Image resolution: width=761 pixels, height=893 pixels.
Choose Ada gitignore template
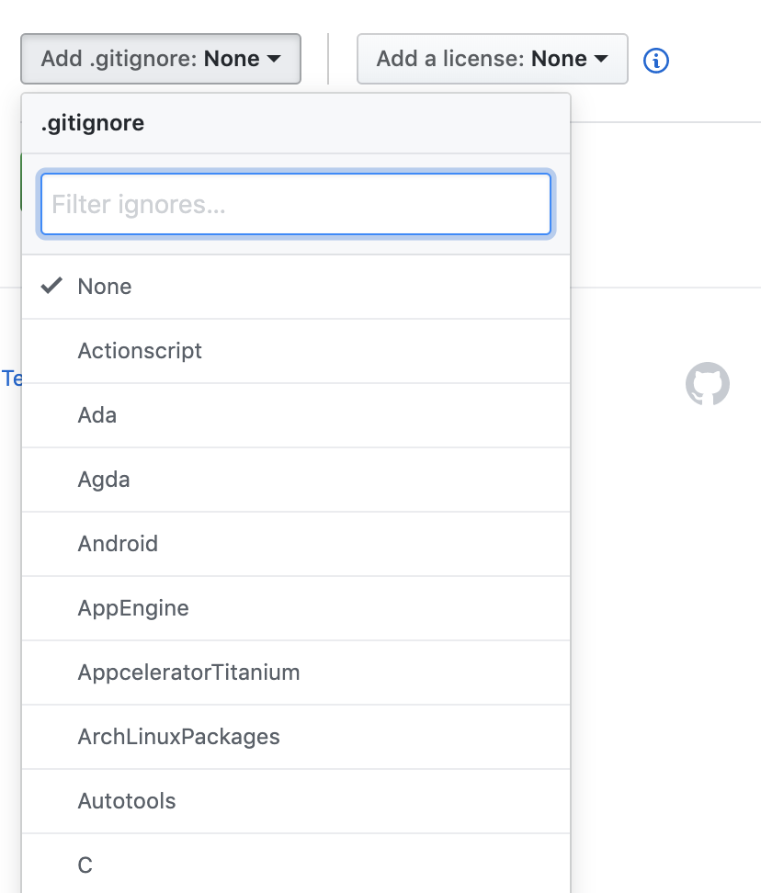[x=296, y=415]
